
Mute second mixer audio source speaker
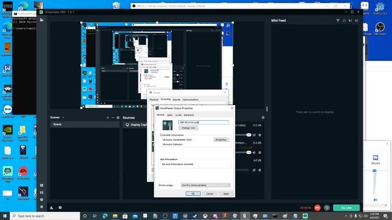coord(254,152)
